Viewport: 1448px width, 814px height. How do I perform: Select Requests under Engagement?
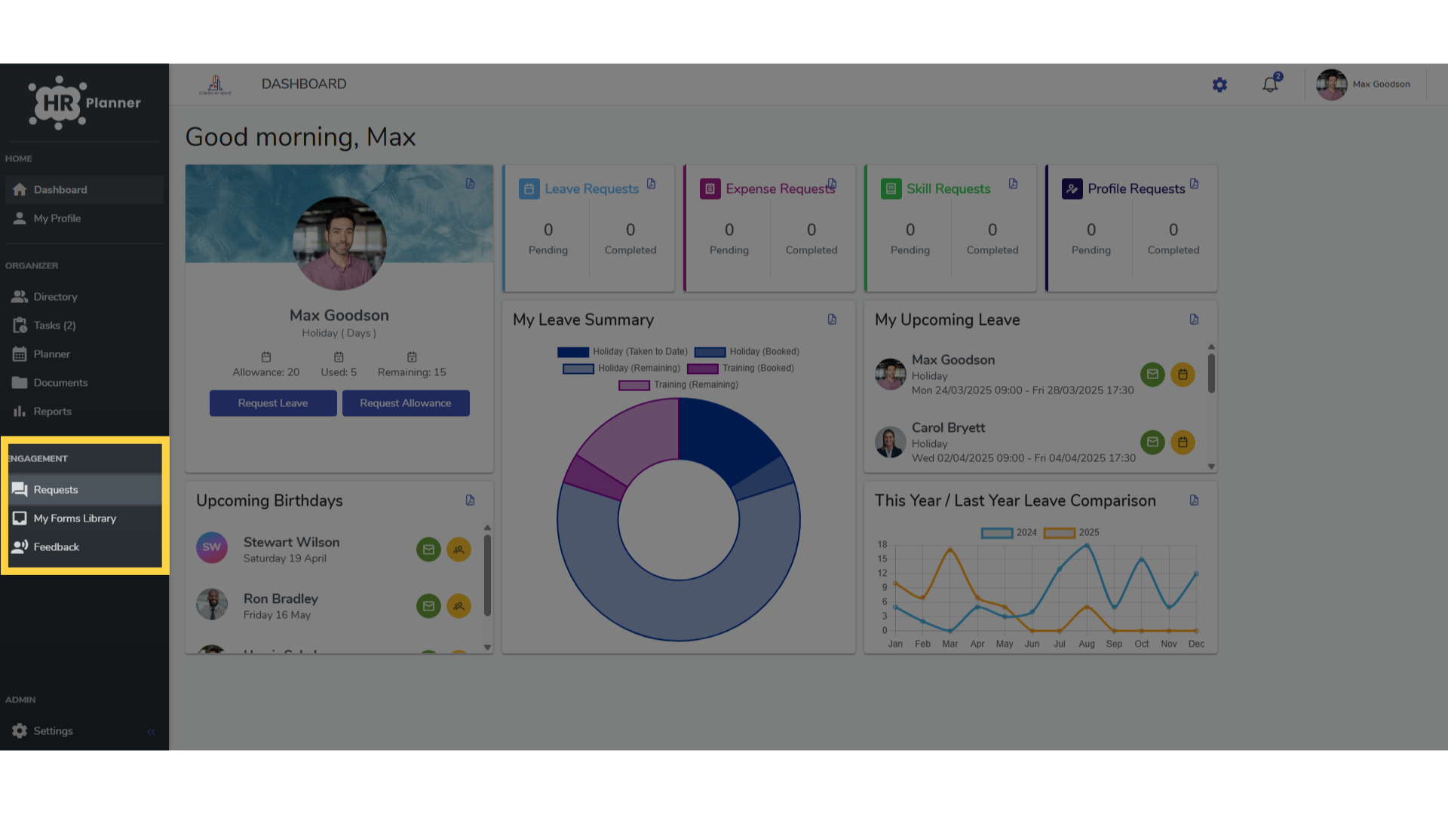click(x=84, y=490)
